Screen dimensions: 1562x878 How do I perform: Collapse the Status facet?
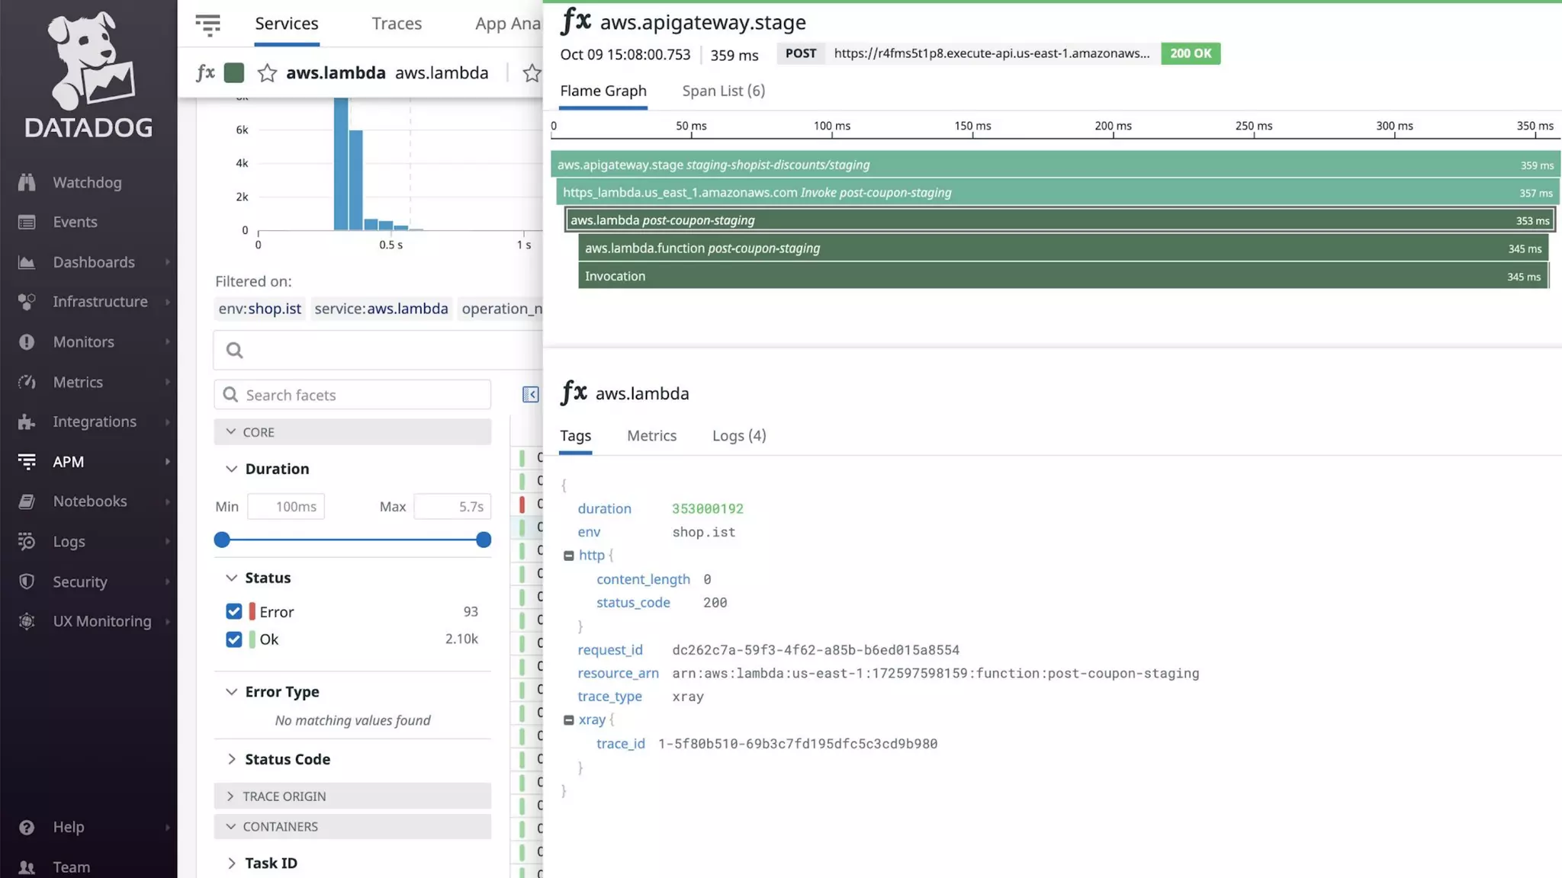232,578
